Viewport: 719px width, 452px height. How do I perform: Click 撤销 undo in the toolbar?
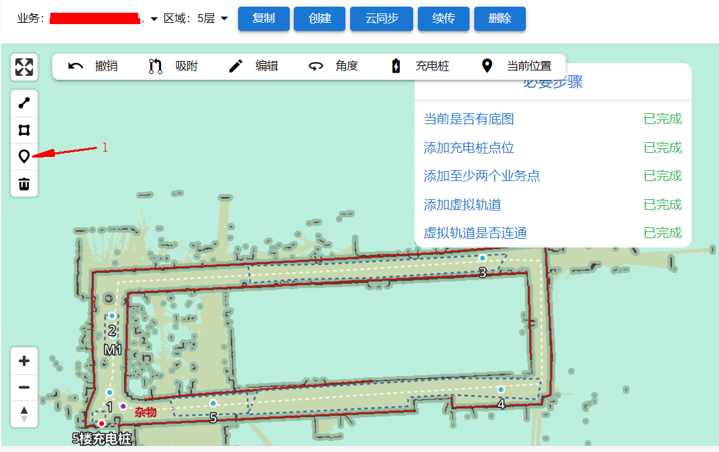93,66
